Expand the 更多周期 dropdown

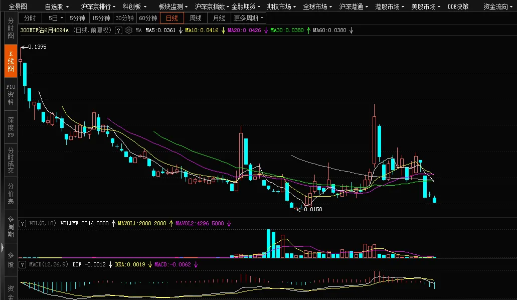pyautogui.click(x=249, y=18)
